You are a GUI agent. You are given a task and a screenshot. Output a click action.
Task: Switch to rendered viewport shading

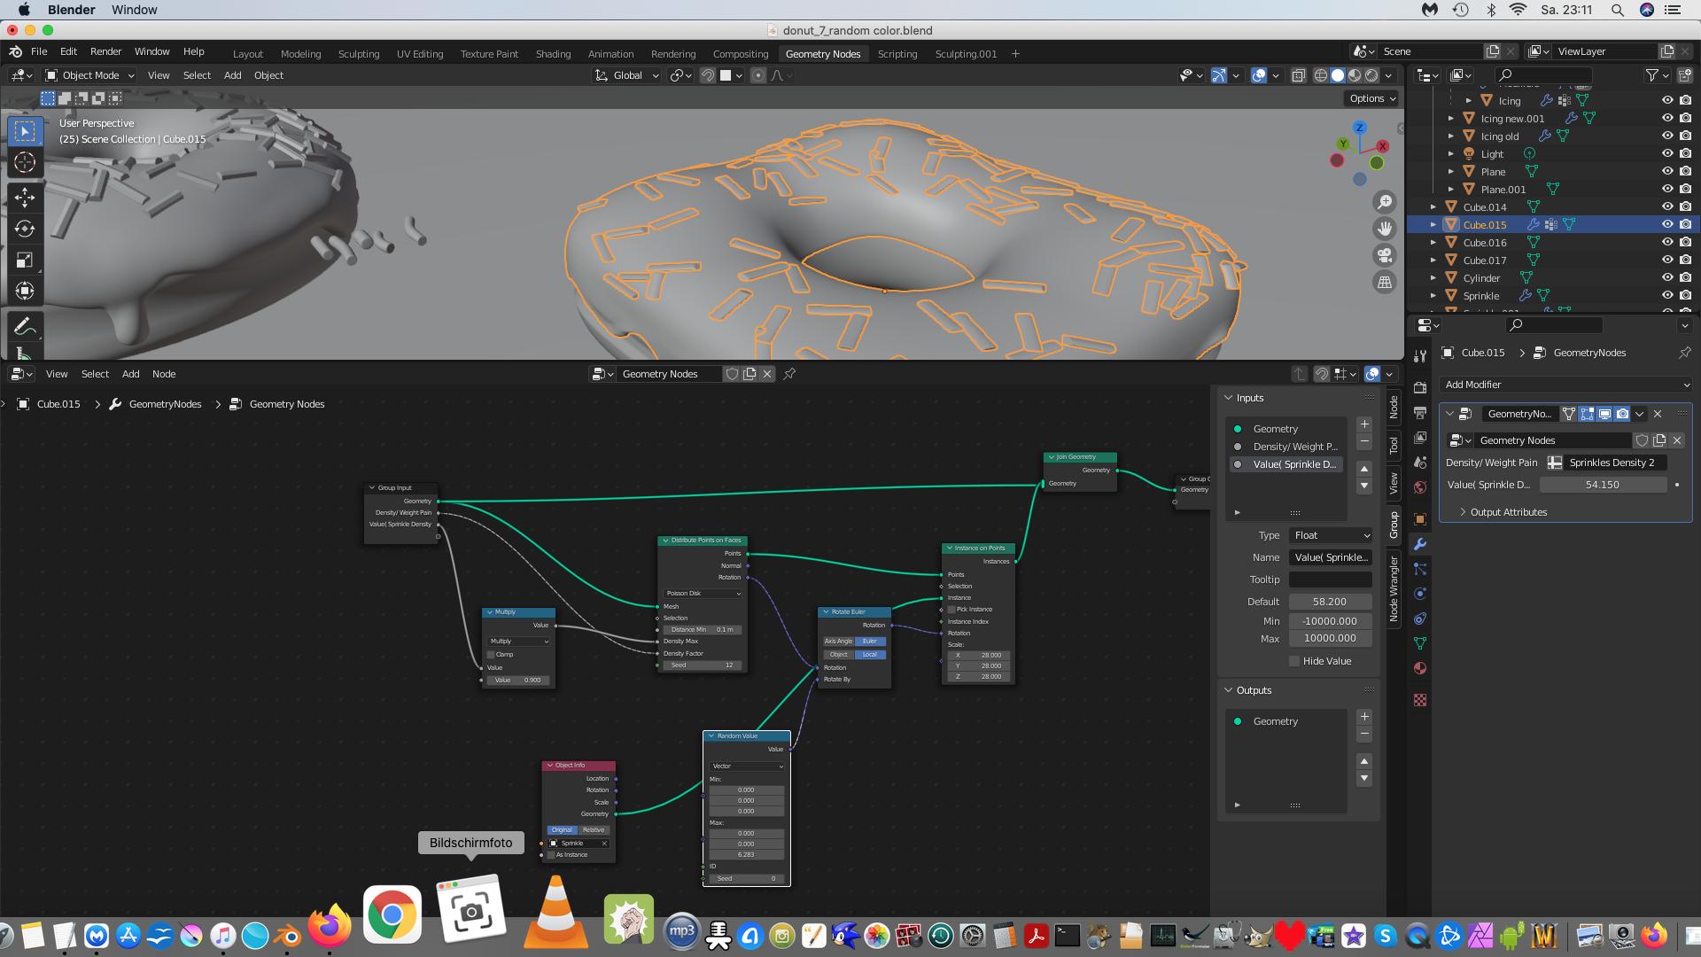[1371, 75]
